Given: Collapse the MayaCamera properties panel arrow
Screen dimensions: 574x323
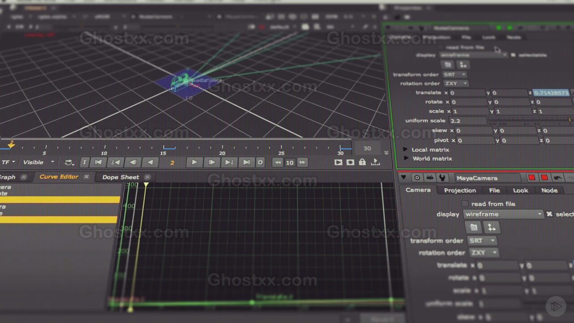Looking at the screenshot, I should [404, 178].
